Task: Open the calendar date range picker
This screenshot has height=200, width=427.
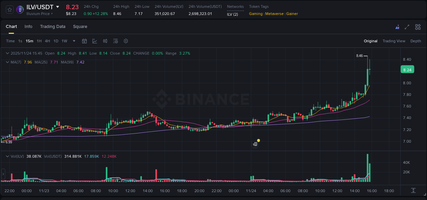Action: click(x=84, y=41)
